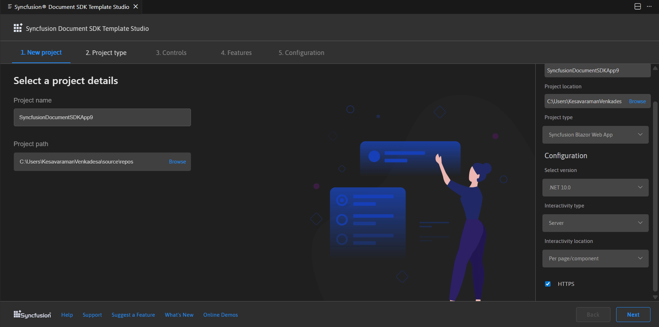Click the Syncfusion logo in the footer
This screenshot has width=659, height=327.
32,315
